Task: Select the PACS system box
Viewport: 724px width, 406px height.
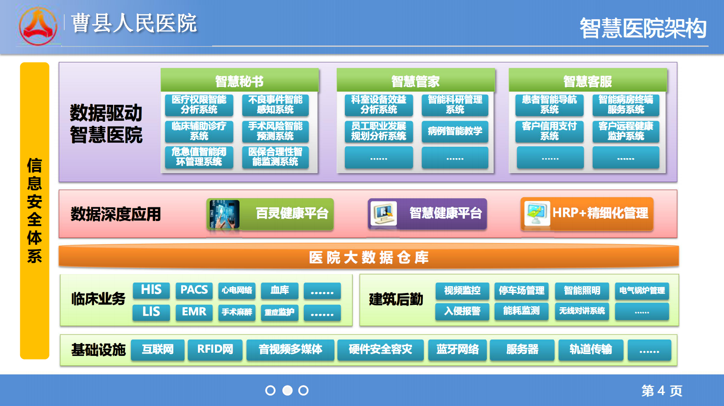Action: coord(194,290)
